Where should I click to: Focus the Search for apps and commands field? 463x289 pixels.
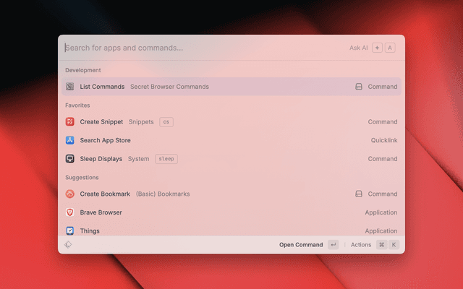pos(204,48)
